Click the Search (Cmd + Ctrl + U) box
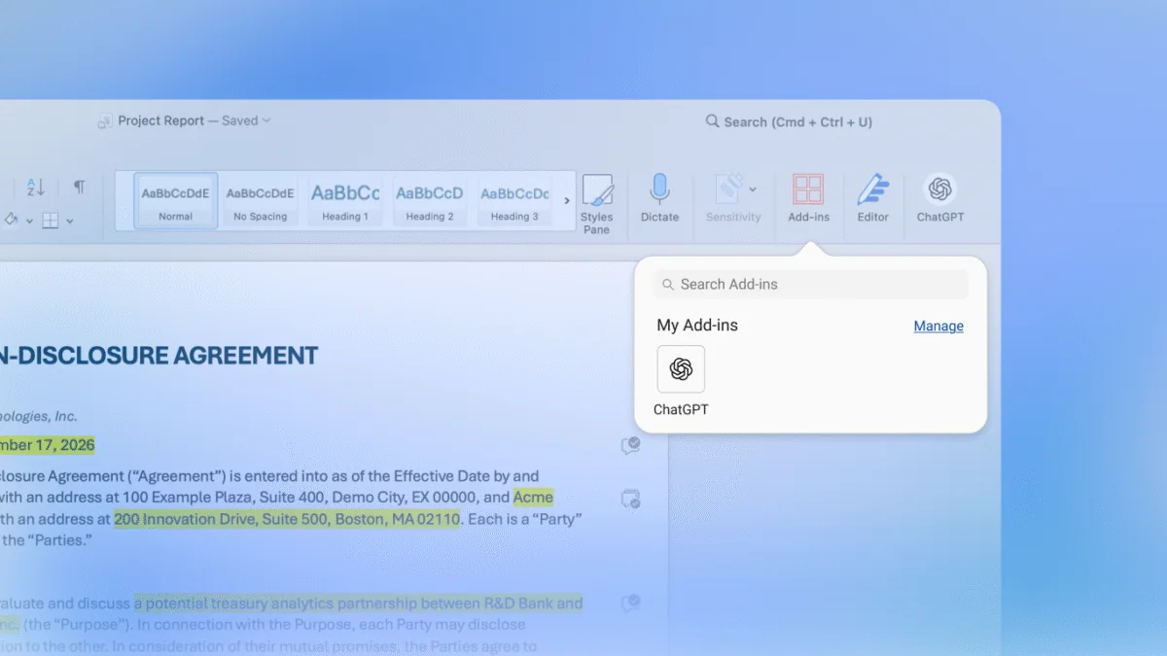This screenshot has height=656, width=1167. [x=789, y=122]
